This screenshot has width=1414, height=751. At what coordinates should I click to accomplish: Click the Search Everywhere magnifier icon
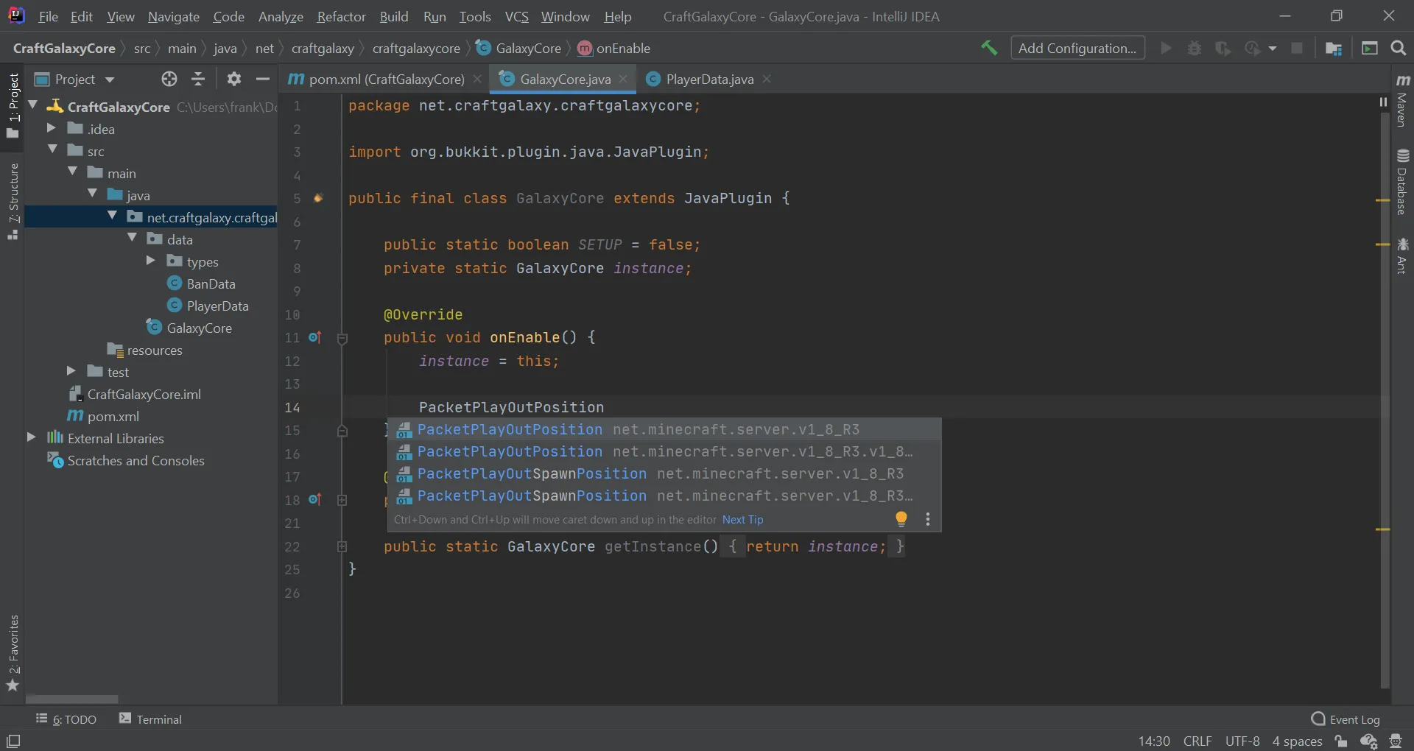[x=1398, y=49]
